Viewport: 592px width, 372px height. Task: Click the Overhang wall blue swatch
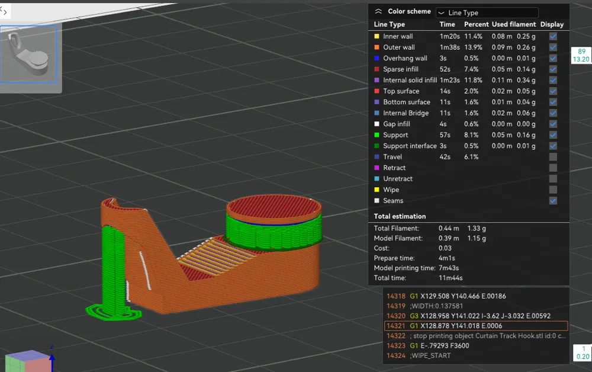pyautogui.click(x=377, y=58)
